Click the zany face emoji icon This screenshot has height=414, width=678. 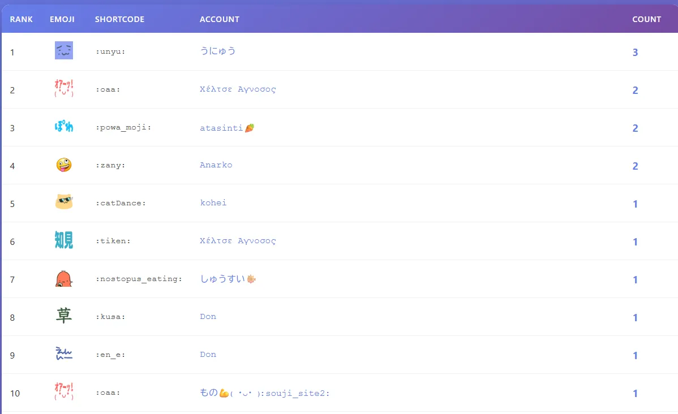coord(64,165)
